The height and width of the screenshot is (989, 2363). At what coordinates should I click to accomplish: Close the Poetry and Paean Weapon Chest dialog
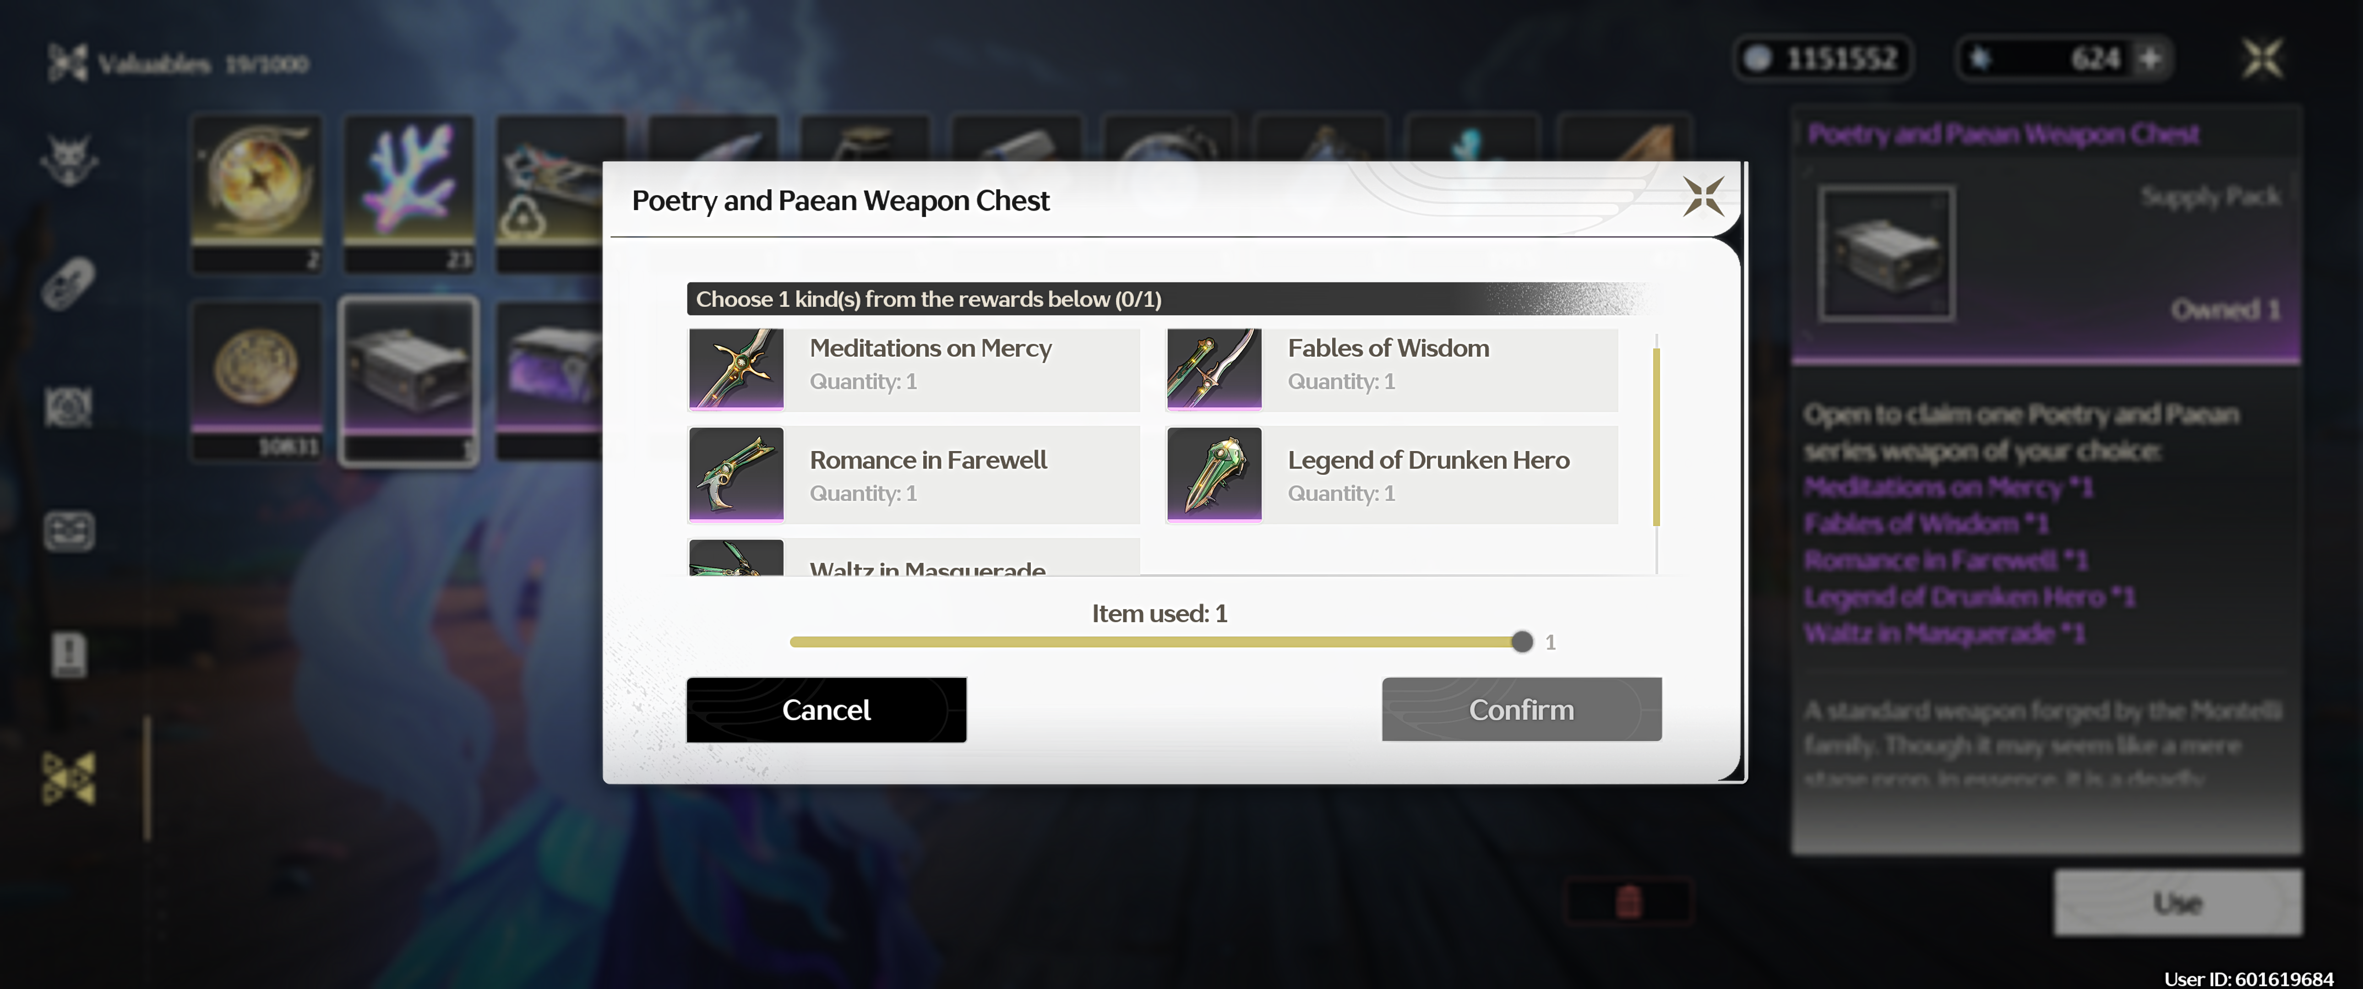point(1703,196)
